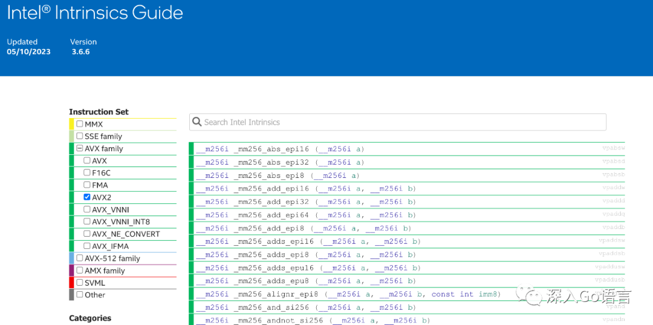Viewport: 653px width, 325px height.
Task: Open the _mm256_alignr_epi8 intrinsic entry
Action: [x=407, y=294]
